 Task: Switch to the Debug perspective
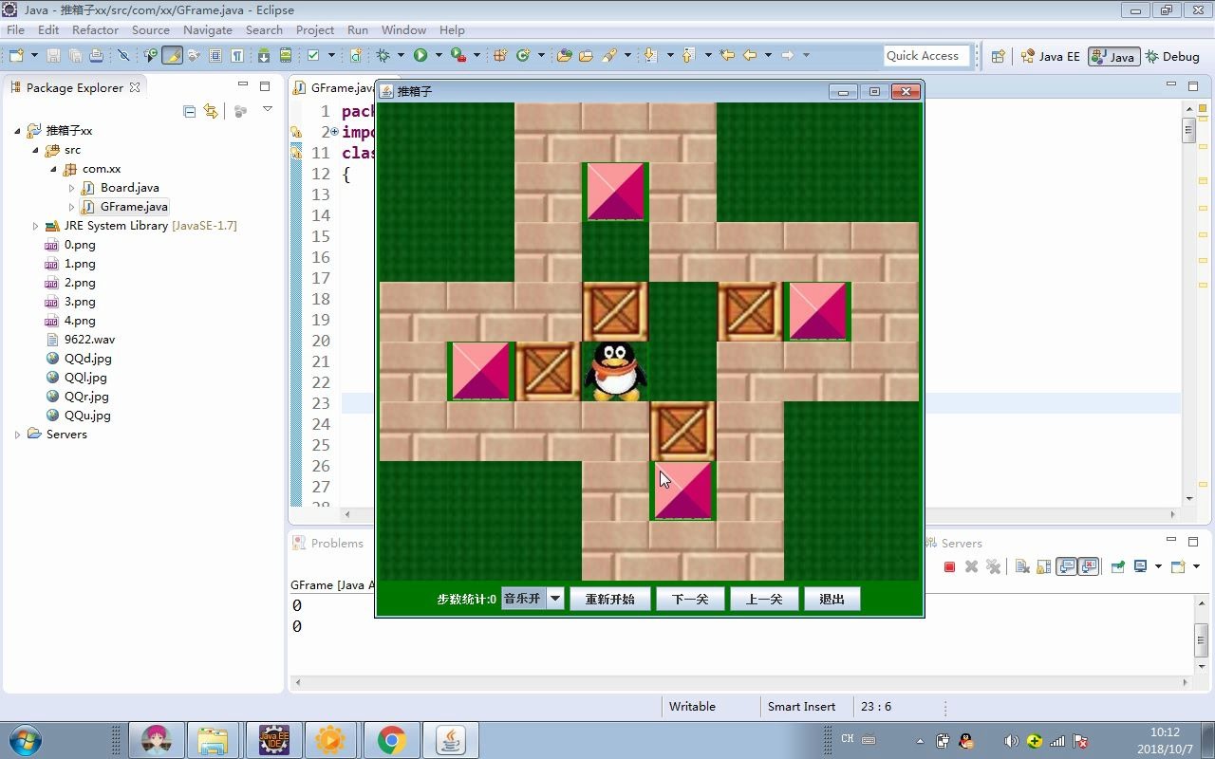[1172, 56]
